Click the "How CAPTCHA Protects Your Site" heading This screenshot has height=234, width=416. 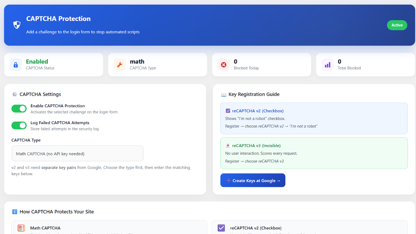[57, 212]
